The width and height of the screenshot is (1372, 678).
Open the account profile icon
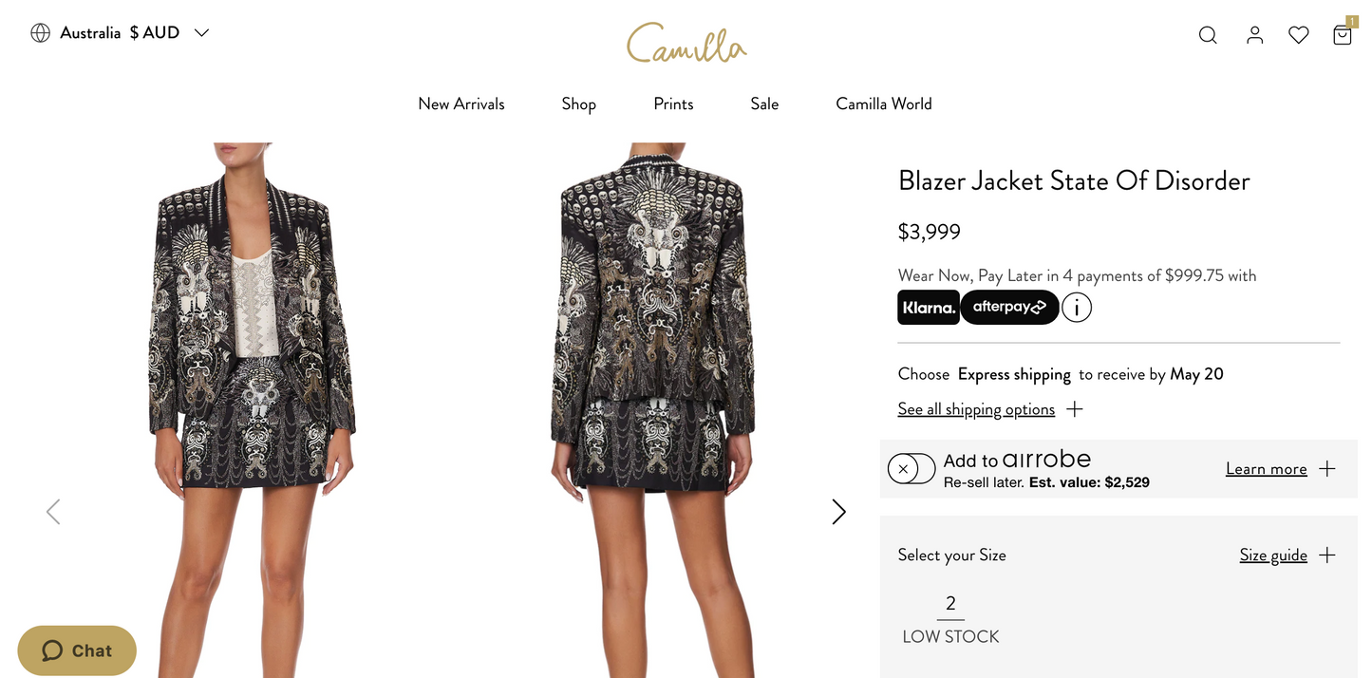click(x=1255, y=35)
